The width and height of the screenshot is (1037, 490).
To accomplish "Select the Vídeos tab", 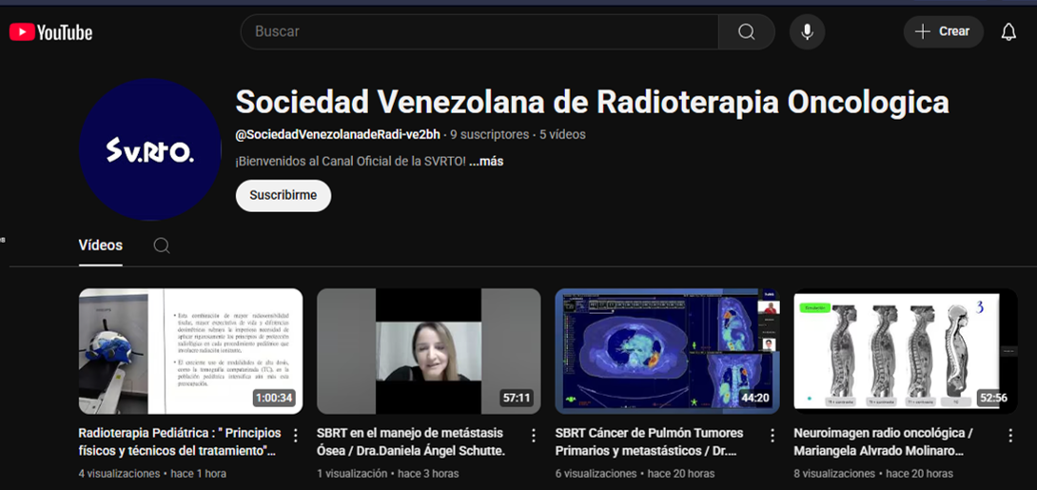I will 101,245.
